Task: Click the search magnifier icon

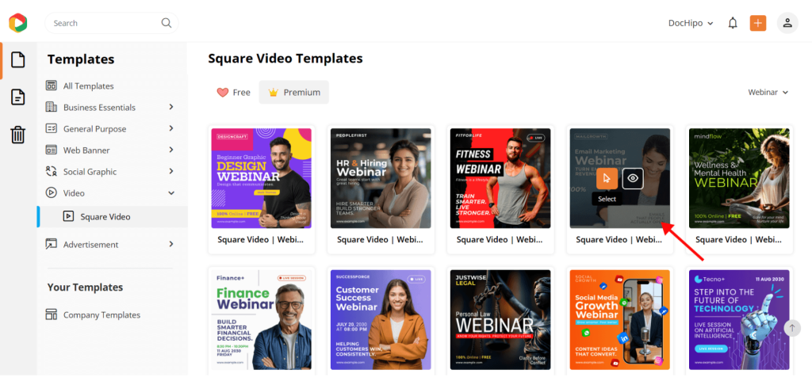Action: [167, 23]
